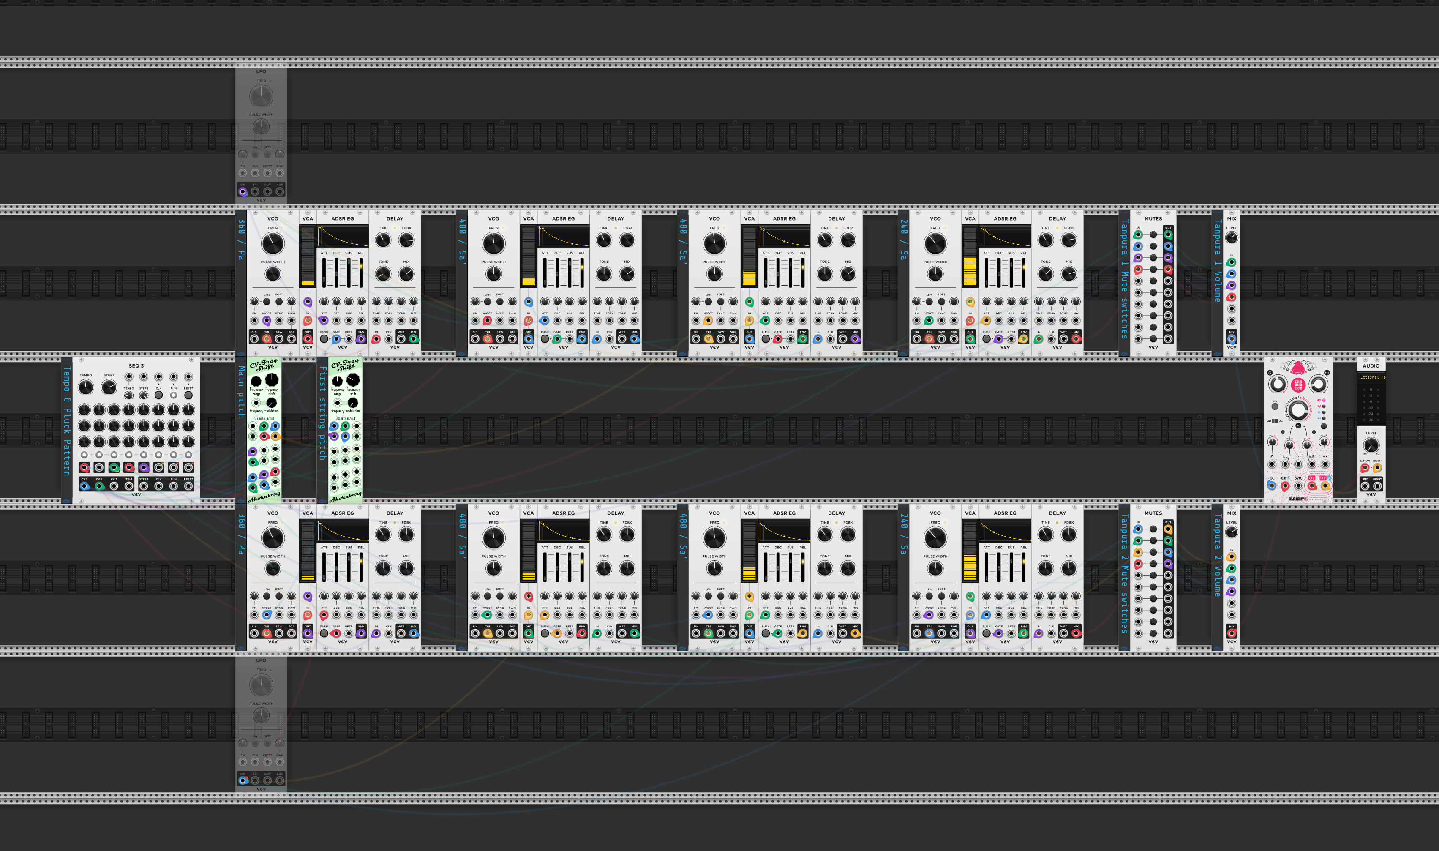Click TONE knob on upper 360 / Pa DELAY
The image size is (1439, 851).
pyautogui.click(x=383, y=274)
